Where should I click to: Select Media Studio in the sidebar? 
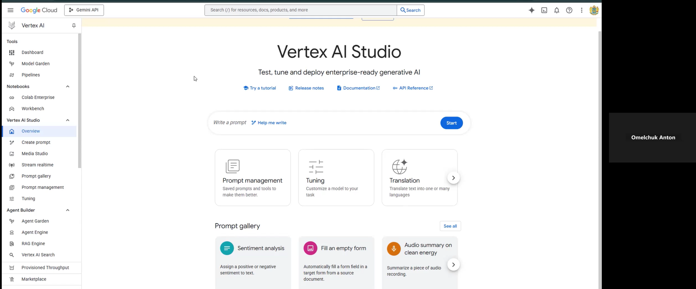pos(34,154)
